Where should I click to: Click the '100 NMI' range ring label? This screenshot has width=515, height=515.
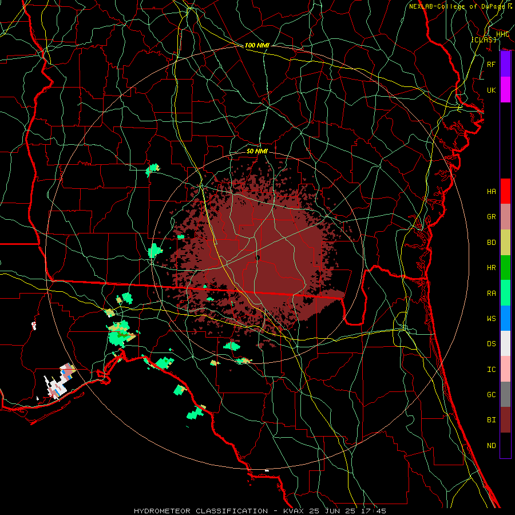[257, 45]
